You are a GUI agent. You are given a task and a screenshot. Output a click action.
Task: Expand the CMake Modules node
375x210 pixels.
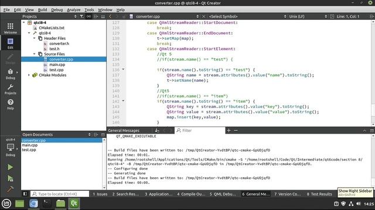point(29,75)
